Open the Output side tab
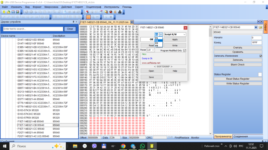Viewport: 268px width, 150px height. click(x=265, y=27)
